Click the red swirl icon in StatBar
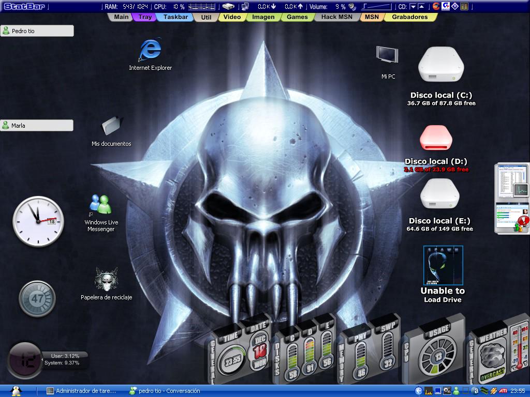 tap(436, 6)
